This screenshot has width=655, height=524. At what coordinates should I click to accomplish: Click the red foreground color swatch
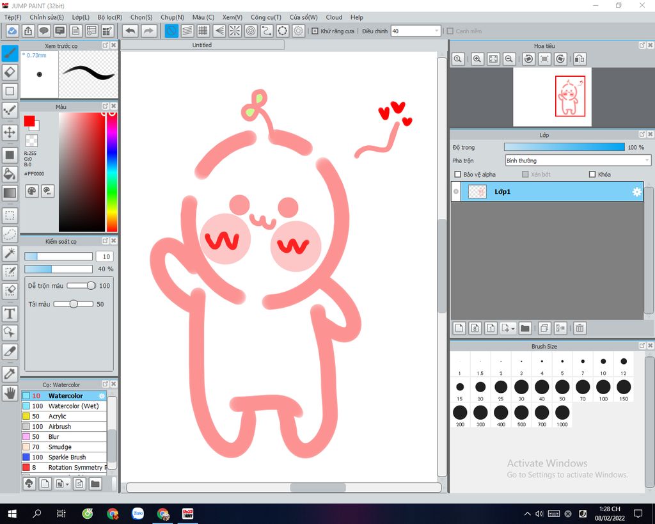coord(29,121)
